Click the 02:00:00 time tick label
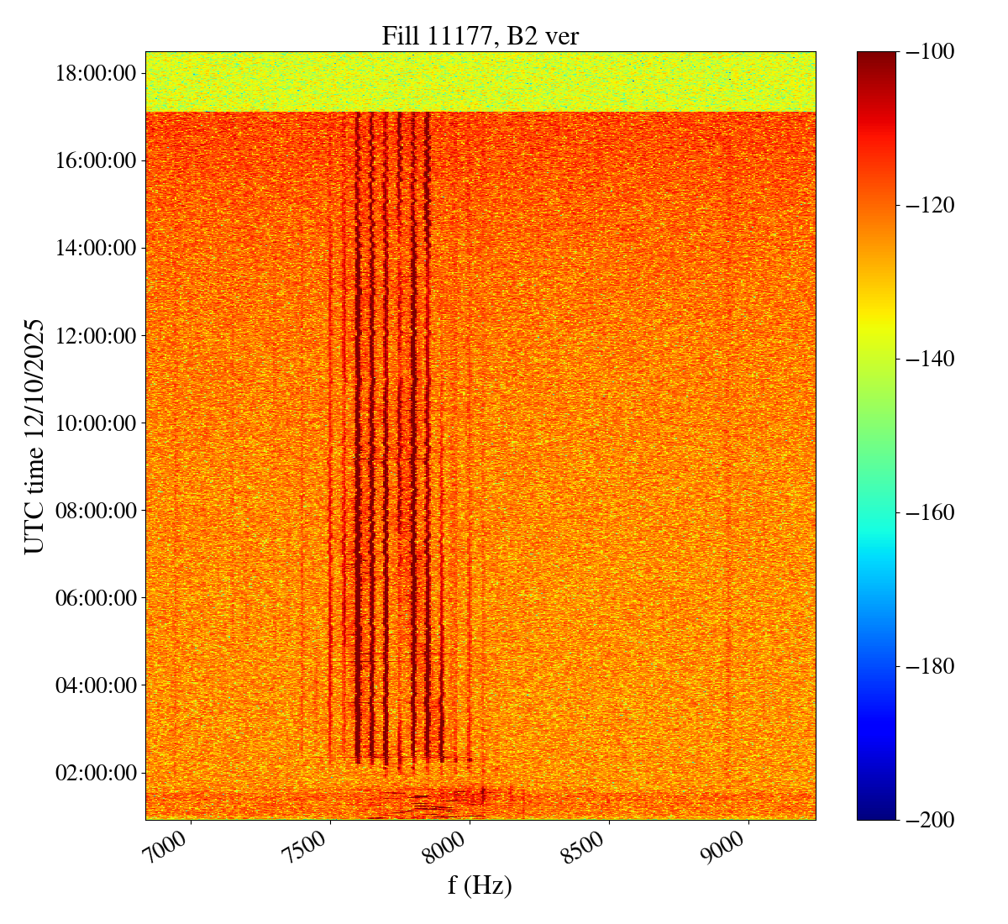Image resolution: width=1008 pixels, height=924 pixels. coord(95,772)
